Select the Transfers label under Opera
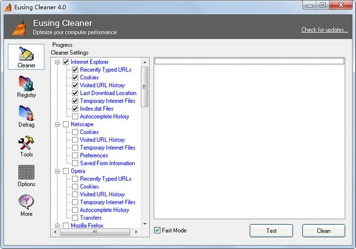Image resolution: width=356 pixels, height=249 pixels. (x=91, y=218)
